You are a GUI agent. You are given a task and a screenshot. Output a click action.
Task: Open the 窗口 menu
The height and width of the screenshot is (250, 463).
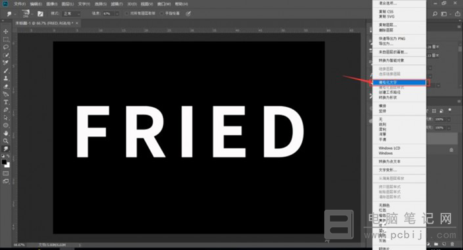164,4
